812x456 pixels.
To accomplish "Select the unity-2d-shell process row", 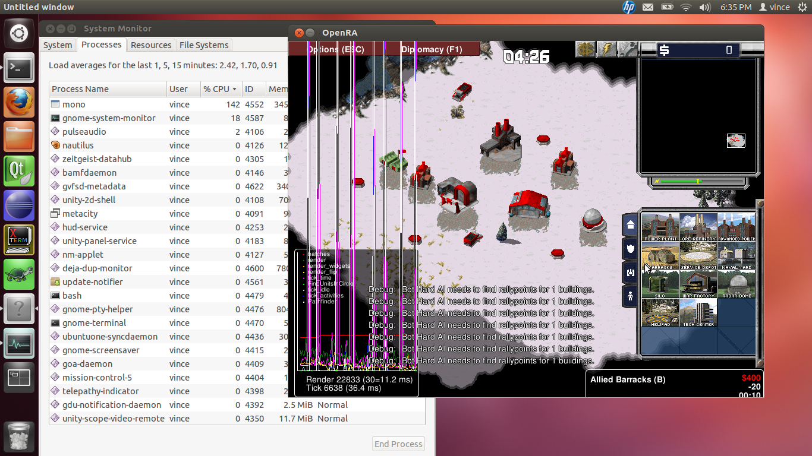I will (x=168, y=200).
